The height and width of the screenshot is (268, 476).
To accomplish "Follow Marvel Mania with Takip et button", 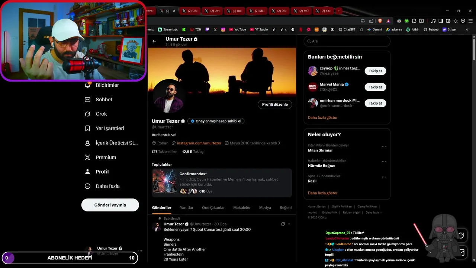I will pyautogui.click(x=375, y=87).
